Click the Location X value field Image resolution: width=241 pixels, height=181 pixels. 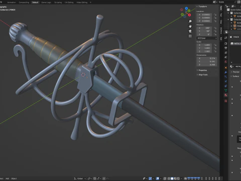[x=205, y=15]
